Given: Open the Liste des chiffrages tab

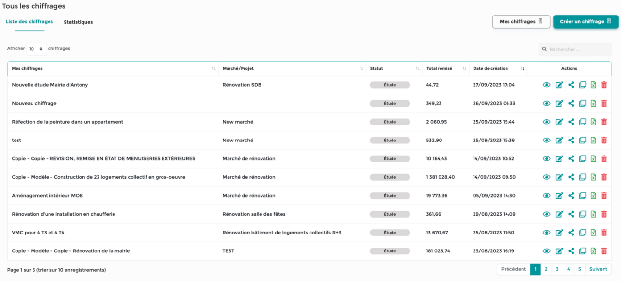Looking at the screenshot, I should [29, 22].
